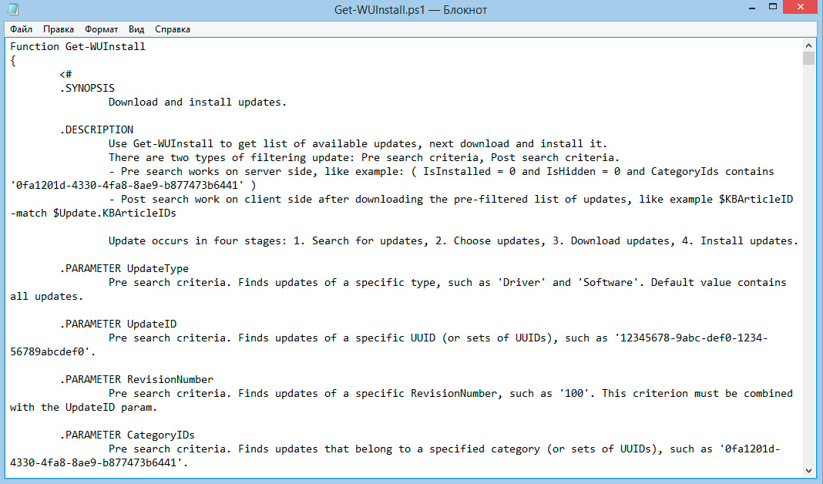Open the Вид menu
The image size is (823, 484).
[136, 29]
